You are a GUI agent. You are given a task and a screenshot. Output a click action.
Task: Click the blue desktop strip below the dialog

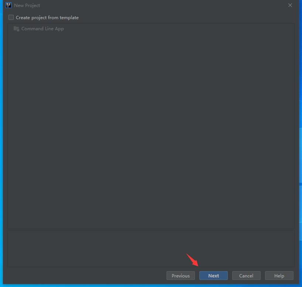[x=151, y=286]
